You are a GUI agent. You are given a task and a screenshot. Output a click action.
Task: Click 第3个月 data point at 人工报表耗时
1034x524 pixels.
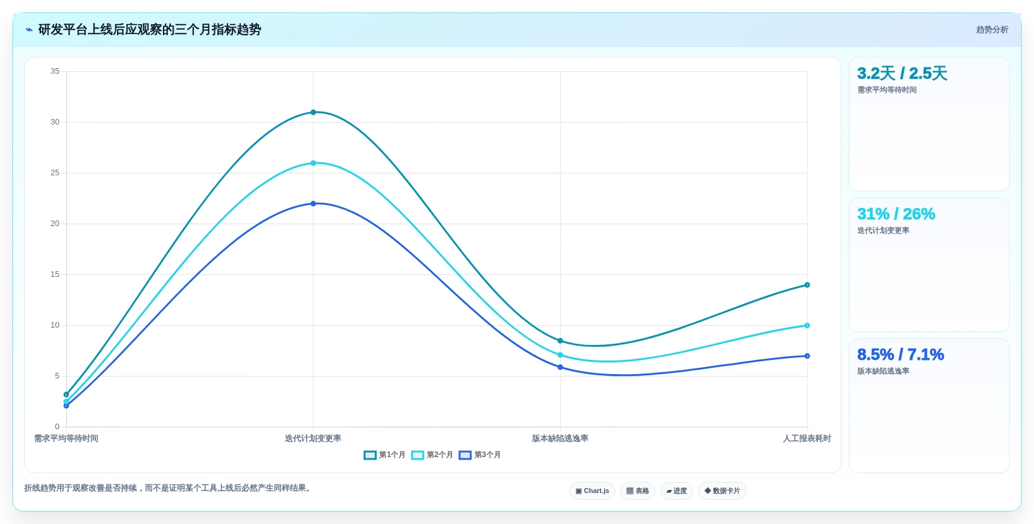click(807, 356)
